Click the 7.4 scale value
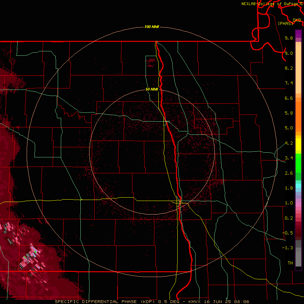Image resolution: width=304 pixels, height=304 pixels. click(289, 83)
